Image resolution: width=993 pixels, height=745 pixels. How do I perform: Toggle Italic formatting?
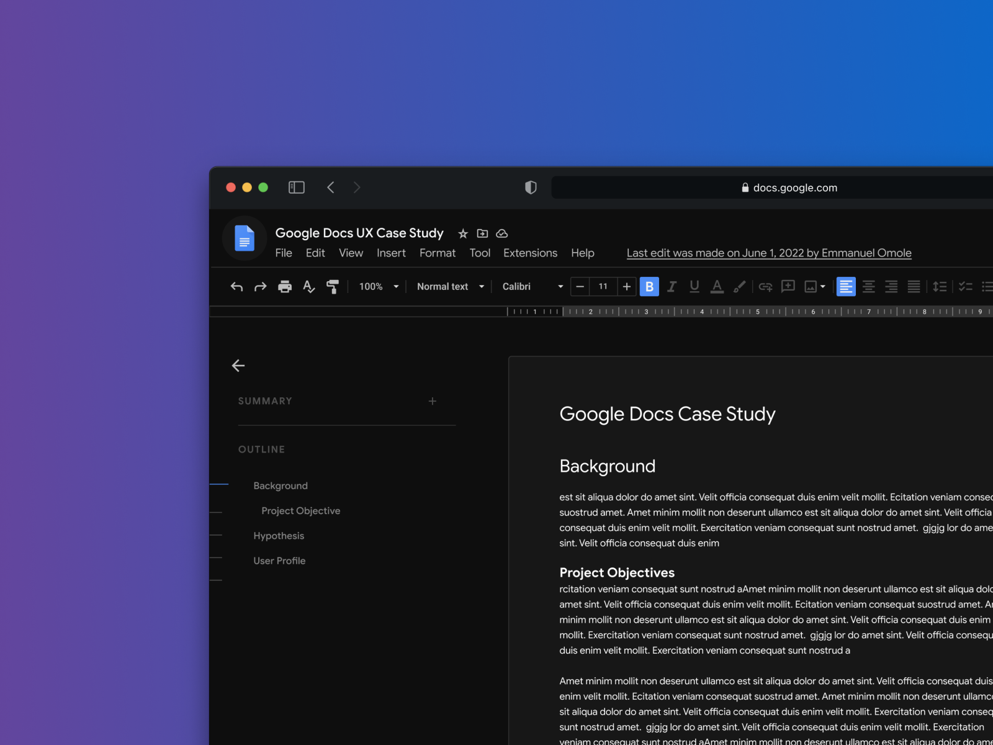point(672,286)
